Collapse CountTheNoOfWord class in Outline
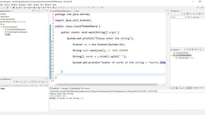The width and height of the screenshot is (205, 115). coord(172,55)
